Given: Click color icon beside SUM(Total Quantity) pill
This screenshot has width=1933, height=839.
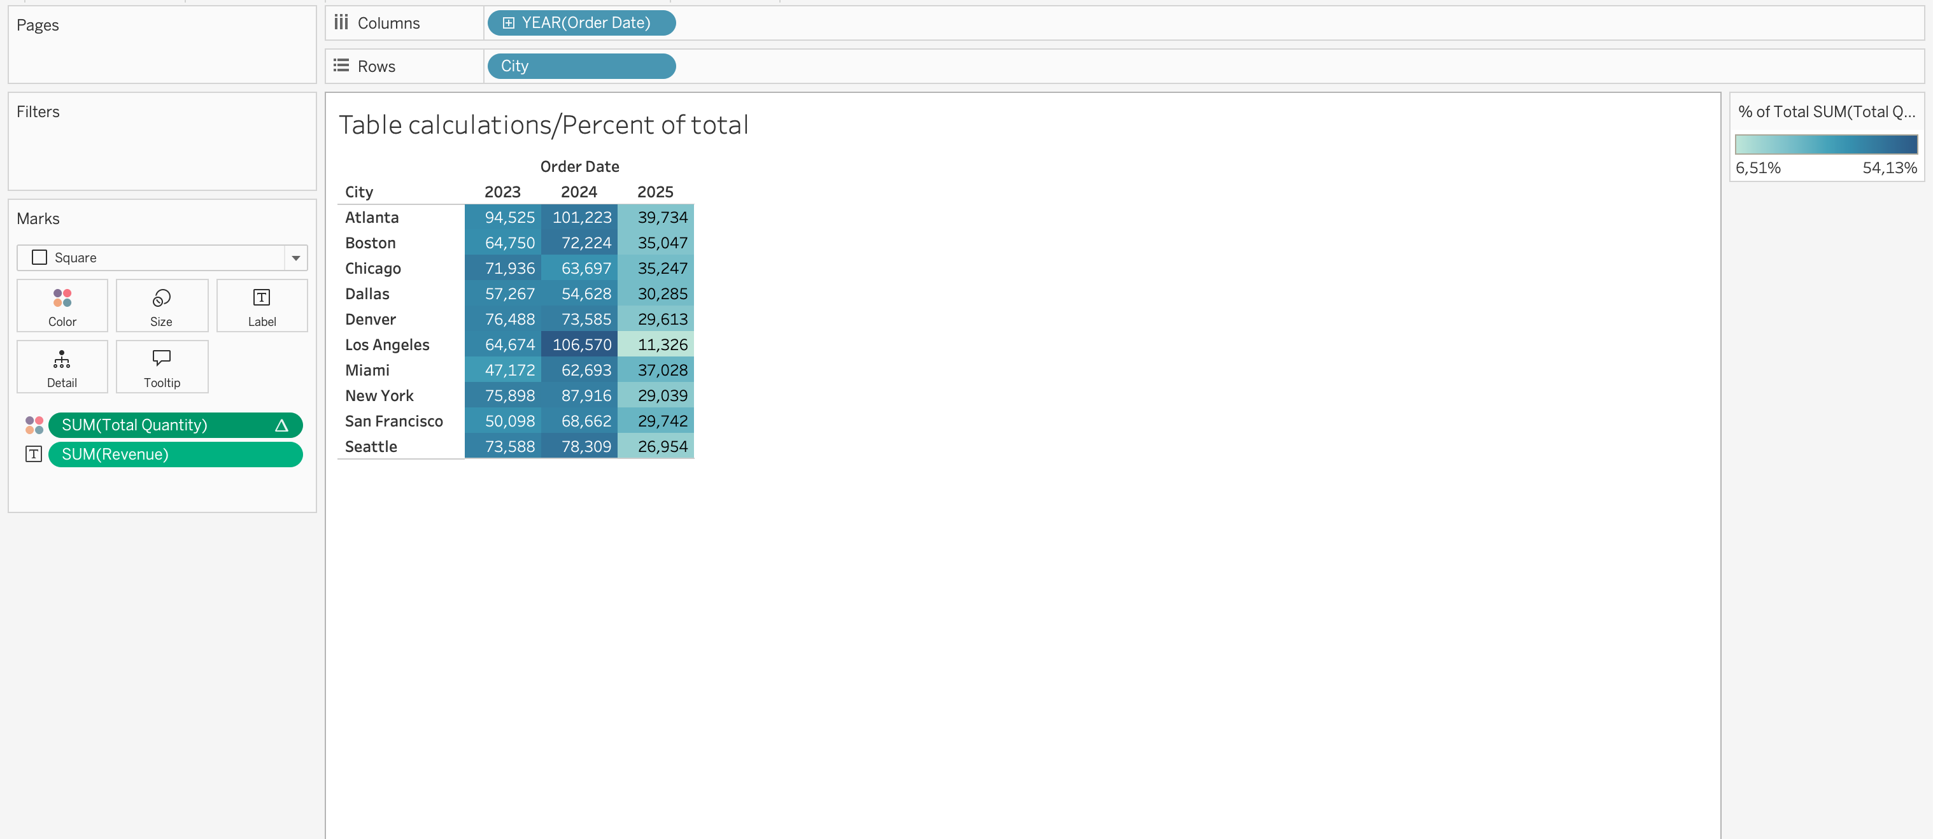Looking at the screenshot, I should click(x=34, y=425).
